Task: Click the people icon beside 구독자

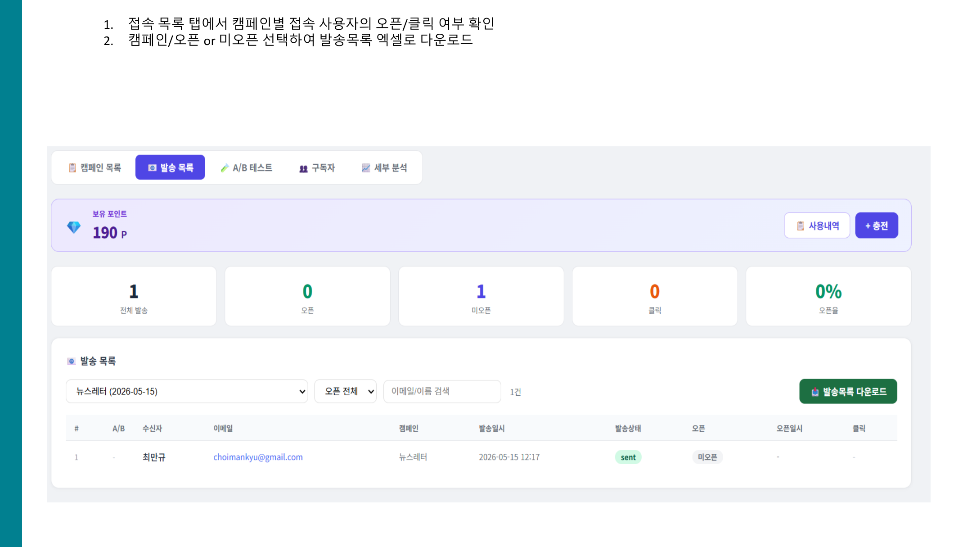Action: click(x=304, y=168)
